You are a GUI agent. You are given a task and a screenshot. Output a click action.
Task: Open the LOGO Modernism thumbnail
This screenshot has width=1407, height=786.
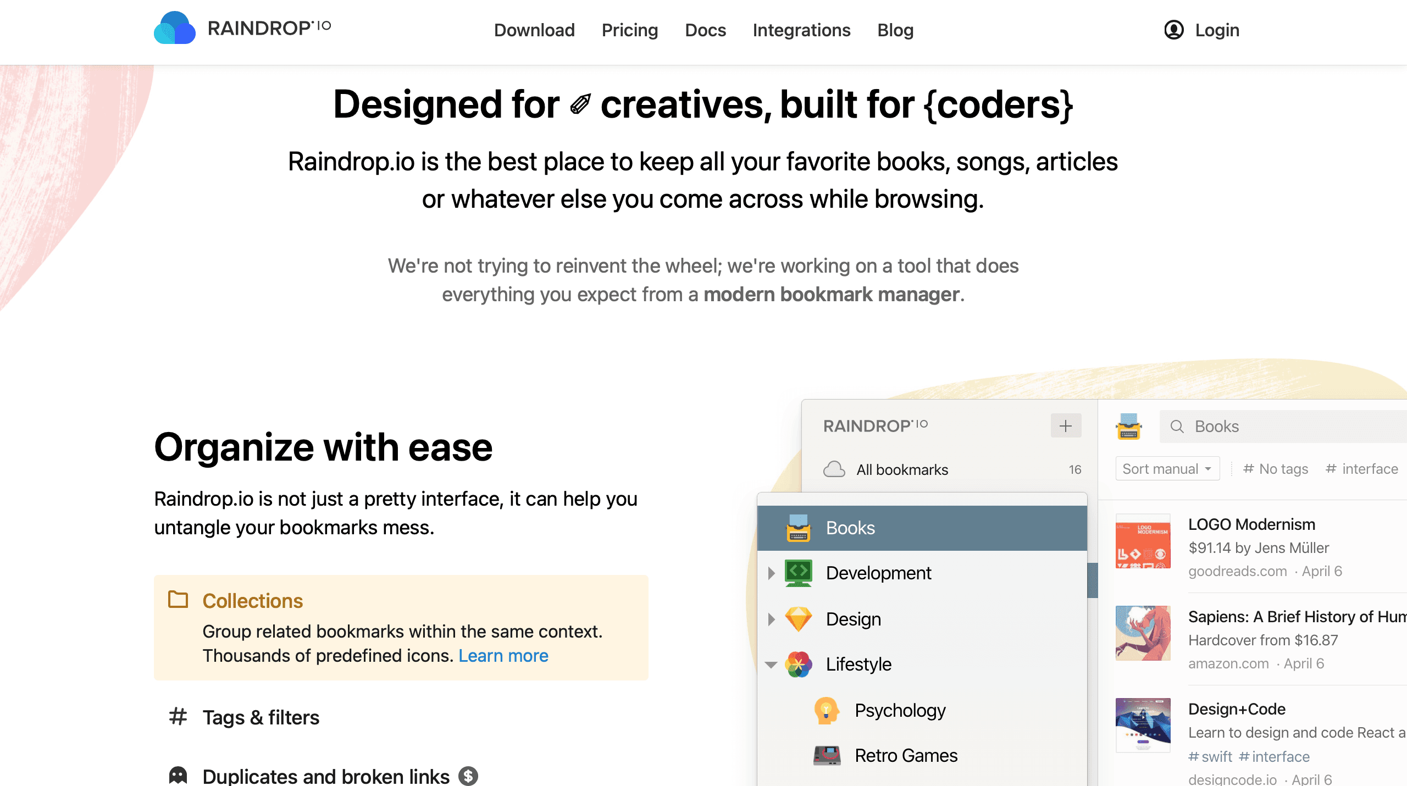[1143, 541]
